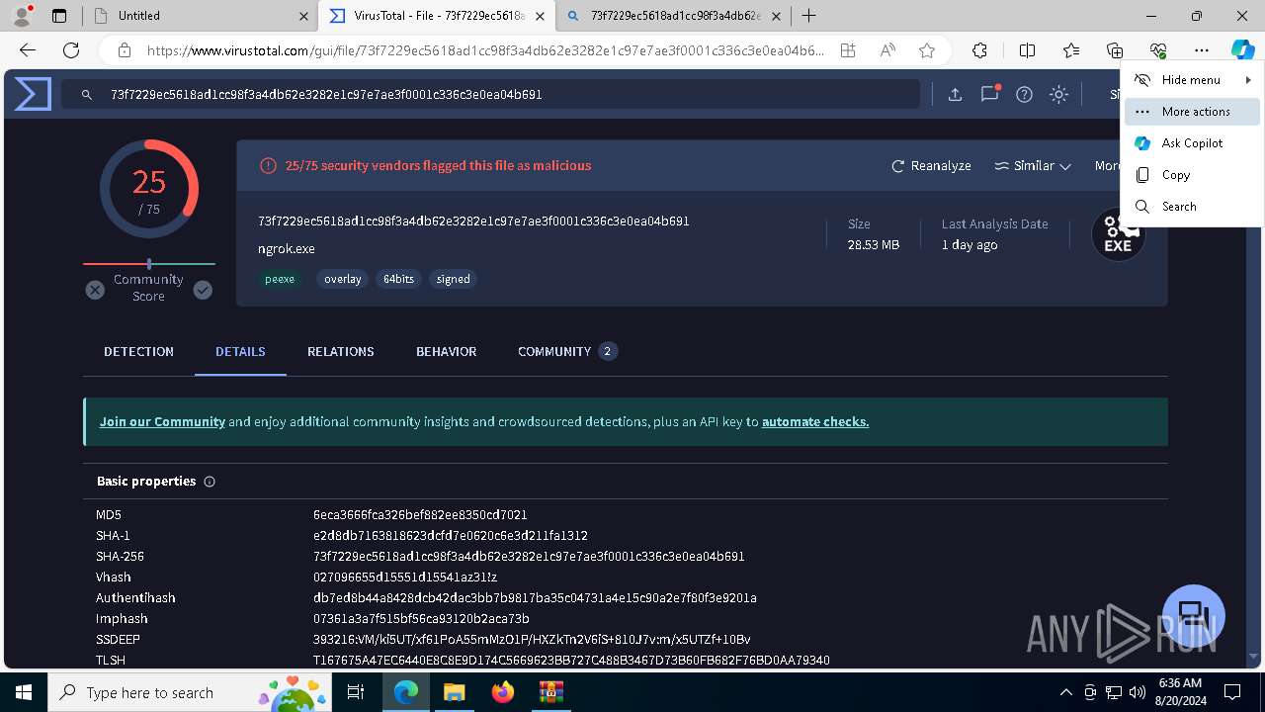Switch to the Untitled browser tab

(x=201, y=16)
